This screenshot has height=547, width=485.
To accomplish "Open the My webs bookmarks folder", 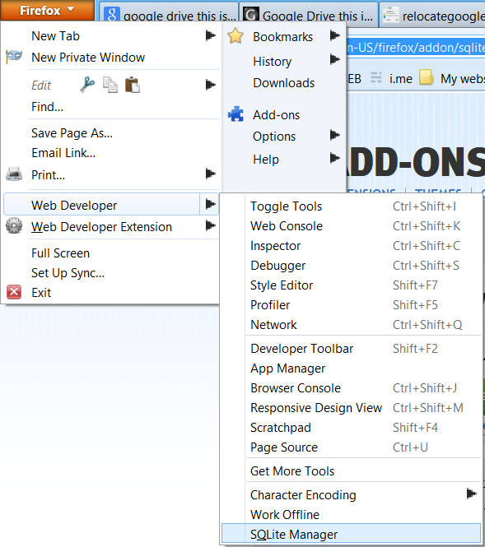I will tap(452, 78).
